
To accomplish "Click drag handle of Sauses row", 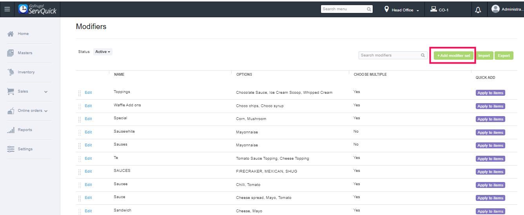I will tap(80, 146).
